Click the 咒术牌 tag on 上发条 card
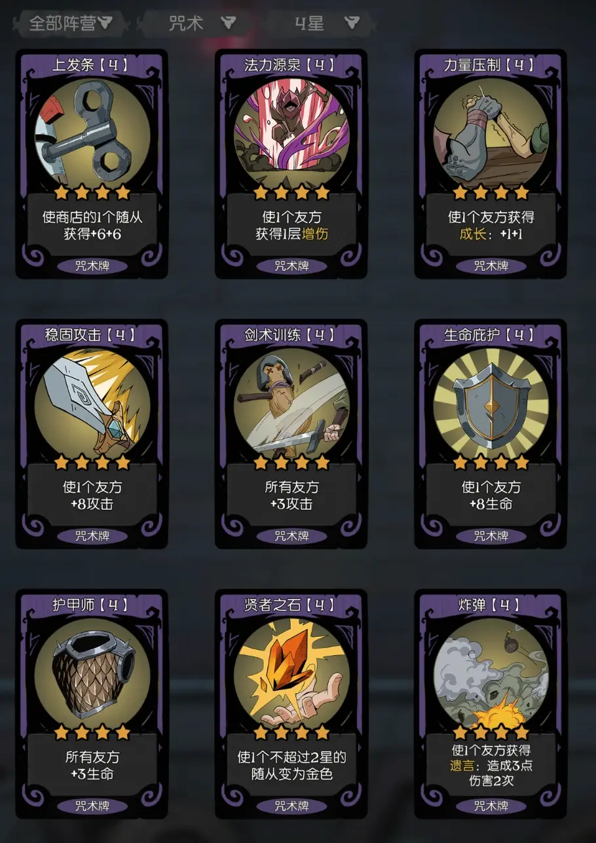The image size is (596, 843). pos(92,266)
